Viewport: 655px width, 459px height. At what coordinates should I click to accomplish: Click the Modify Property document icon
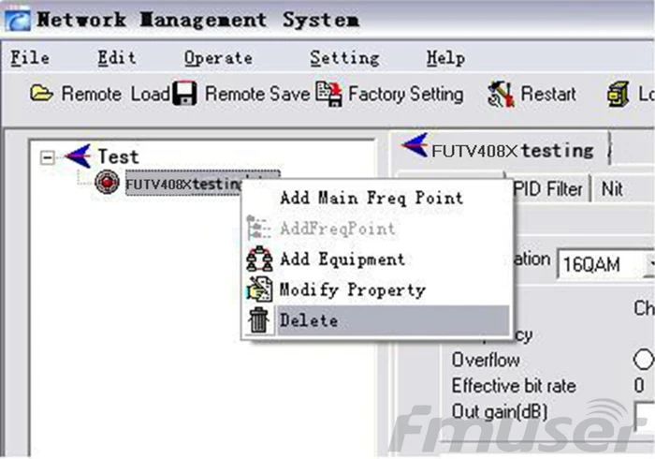259,289
